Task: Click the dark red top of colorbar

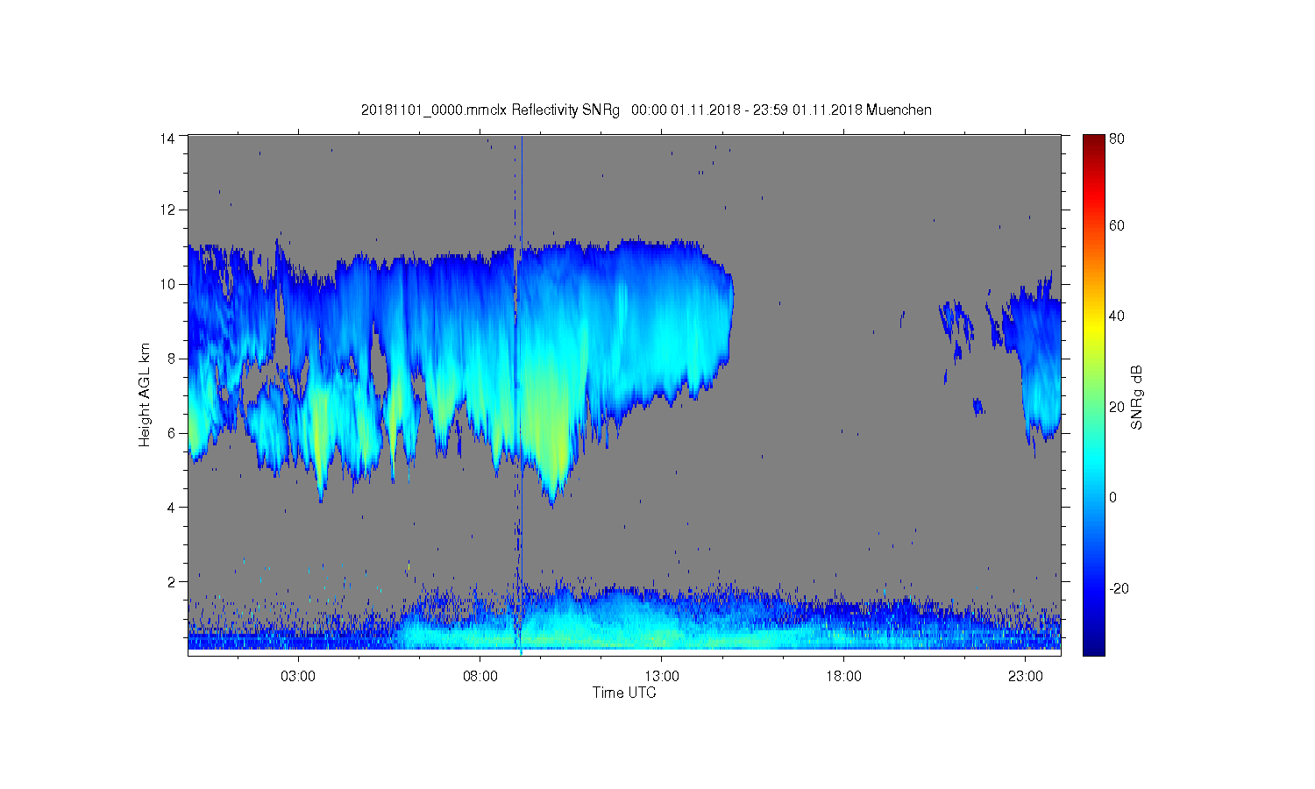Action: (x=1093, y=142)
